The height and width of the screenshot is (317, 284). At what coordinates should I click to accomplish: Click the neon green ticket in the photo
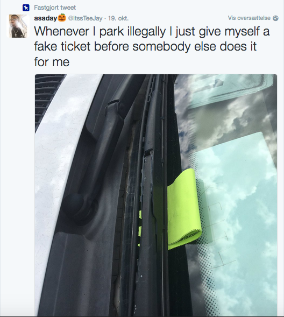pos(184,209)
